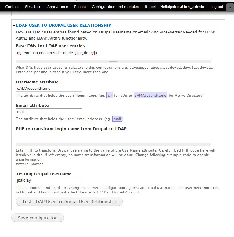The width and height of the screenshot is (234, 237).
Task: Click the Testing Drupal Username field
Action: coord(49,180)
